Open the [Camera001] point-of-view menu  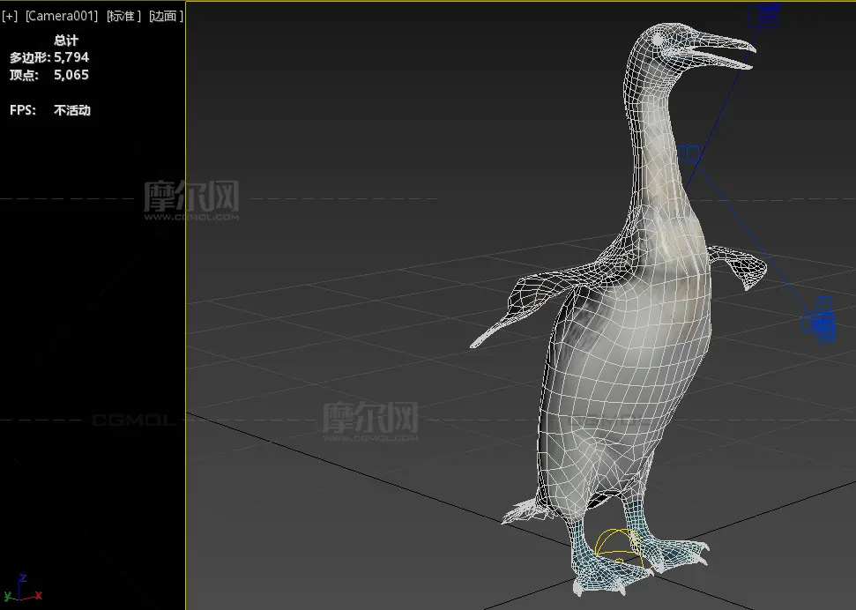pyautogui.click(x=61, y=16)
